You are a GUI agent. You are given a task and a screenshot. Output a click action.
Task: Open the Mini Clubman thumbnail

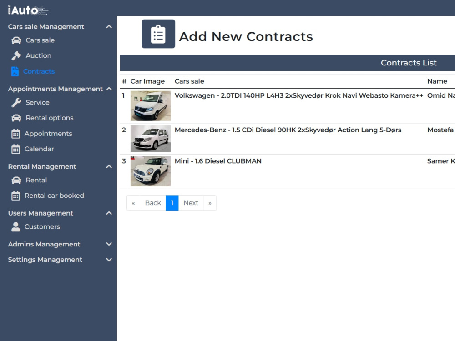(151, 171)
